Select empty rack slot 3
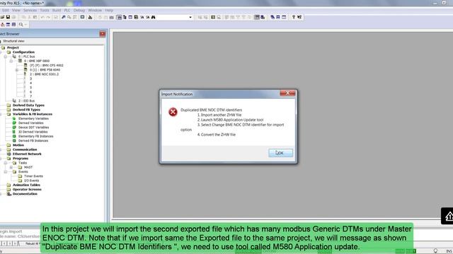Viewport: 453px width, 254px height. tap(30, 78)
